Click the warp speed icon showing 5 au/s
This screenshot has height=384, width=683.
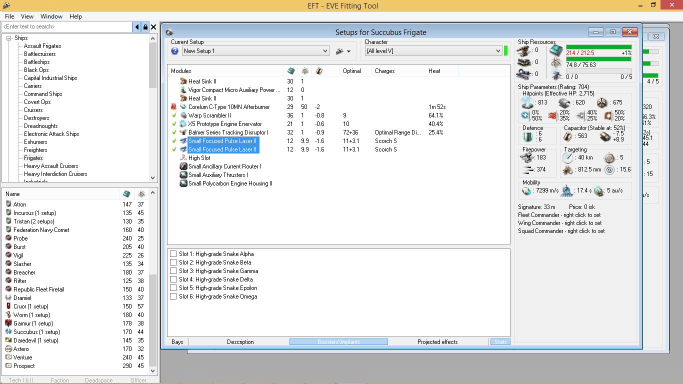pos(599,190)
